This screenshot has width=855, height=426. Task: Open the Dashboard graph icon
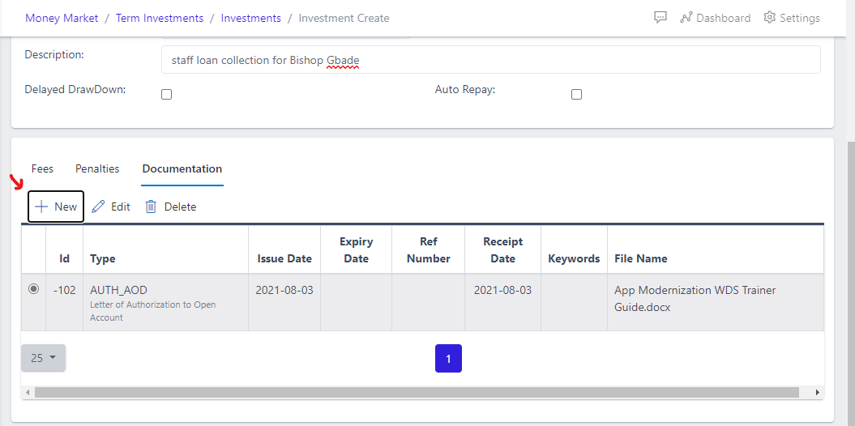686,18
